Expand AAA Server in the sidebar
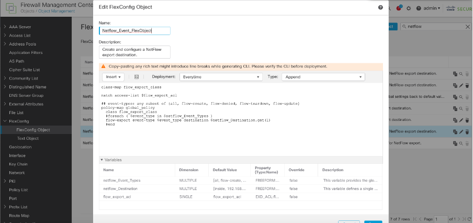473x223 pixels. 5,27
